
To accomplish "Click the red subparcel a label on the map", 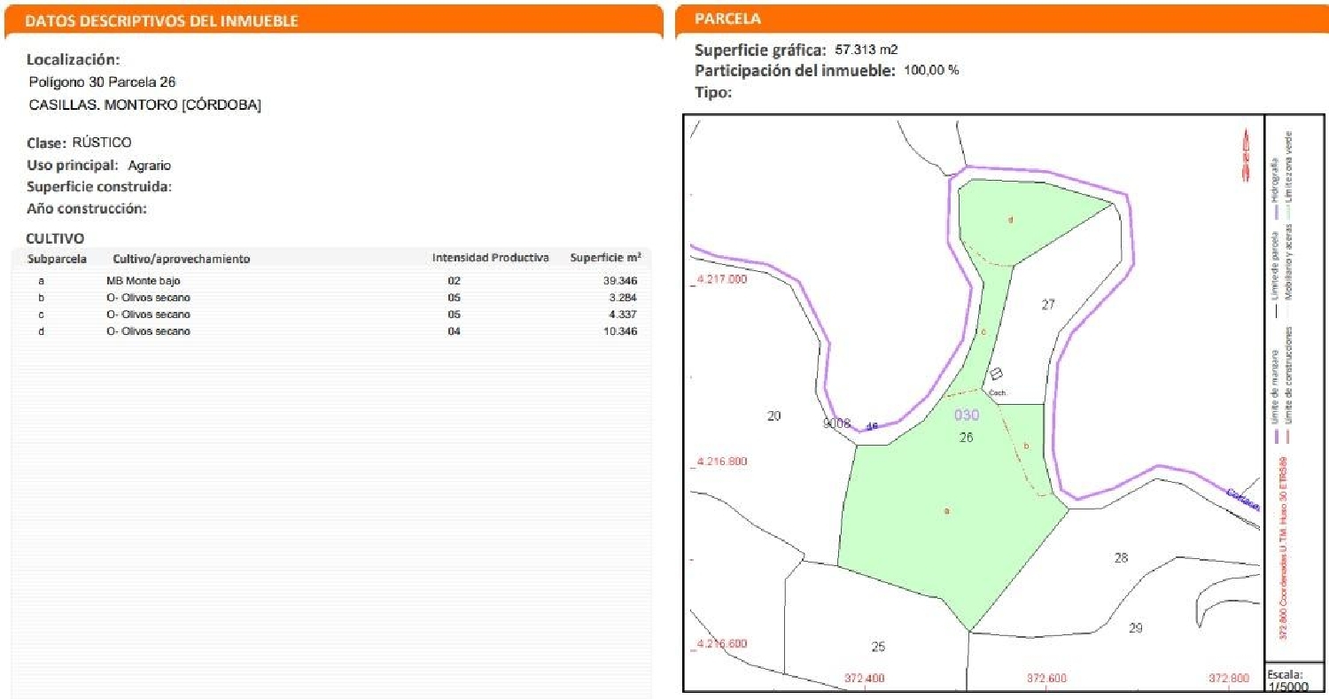I will click(946, 511).
